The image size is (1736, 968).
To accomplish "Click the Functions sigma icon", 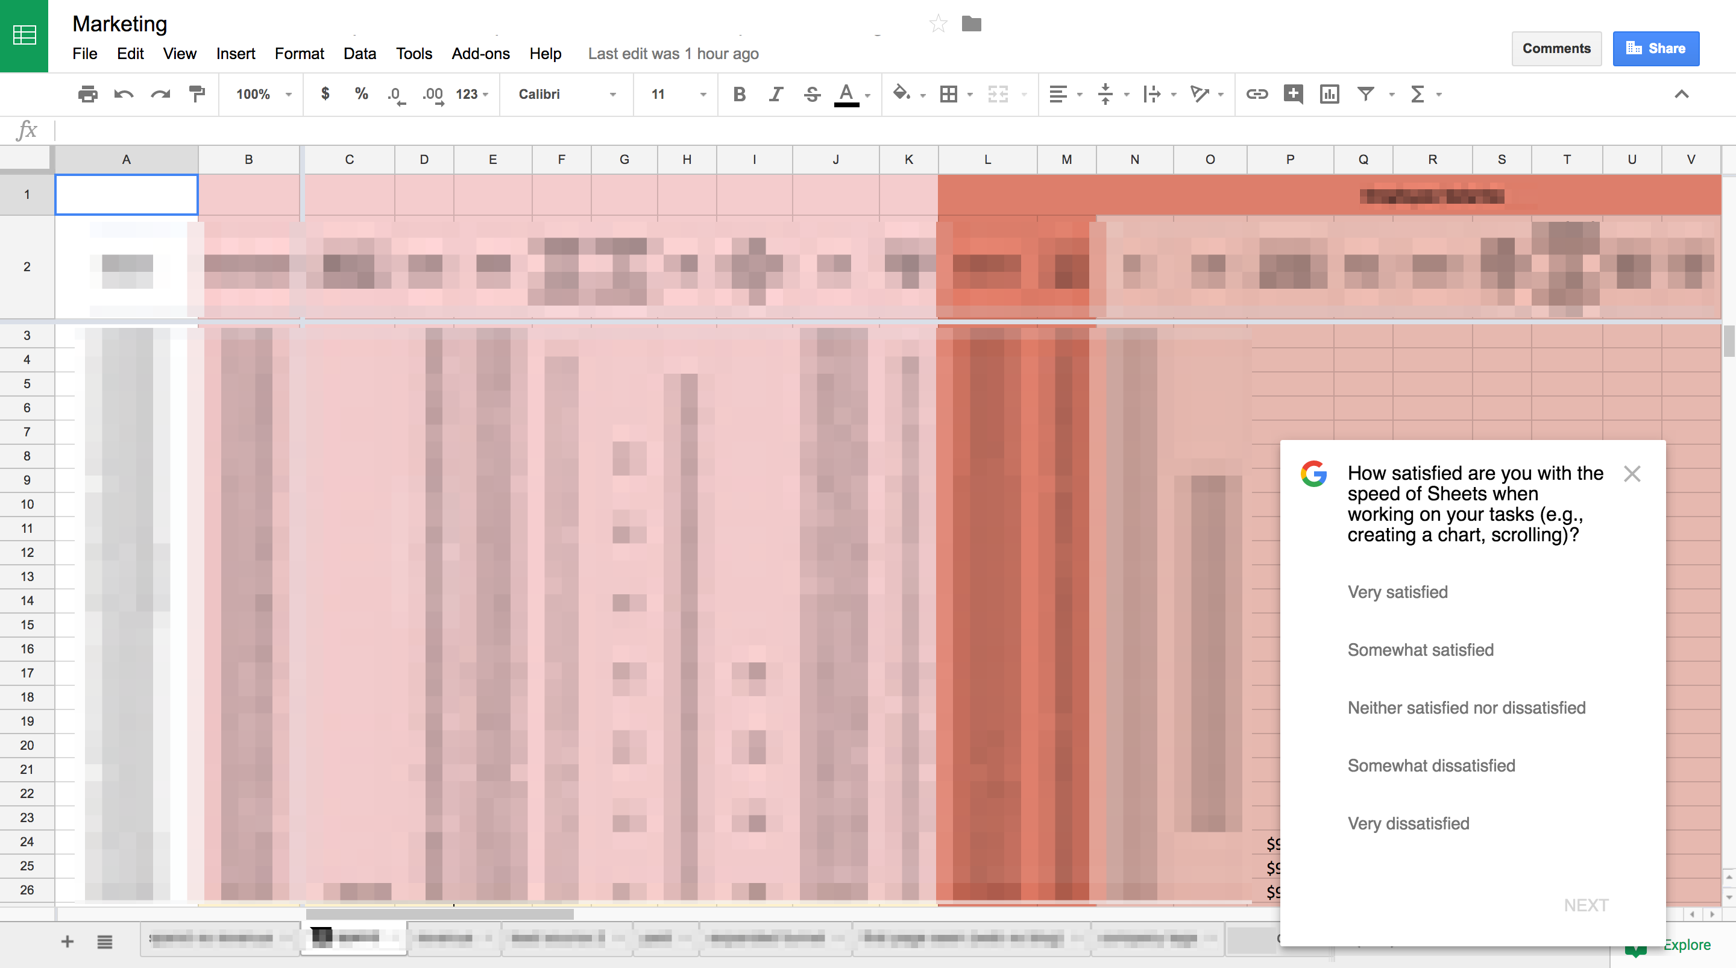I will click(x=1417, y=95).
